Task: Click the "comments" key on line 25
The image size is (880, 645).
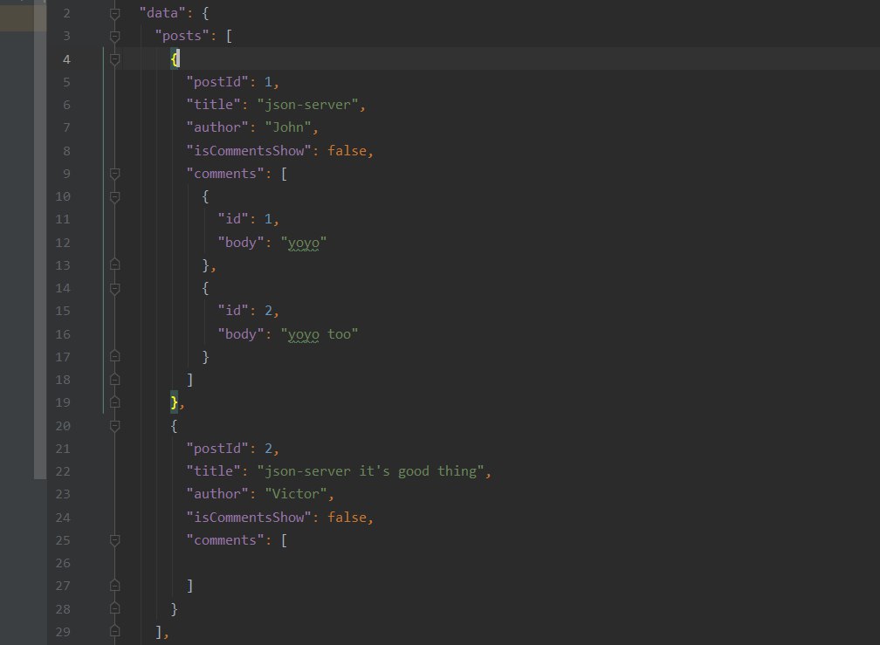Action: pos(225,540)
